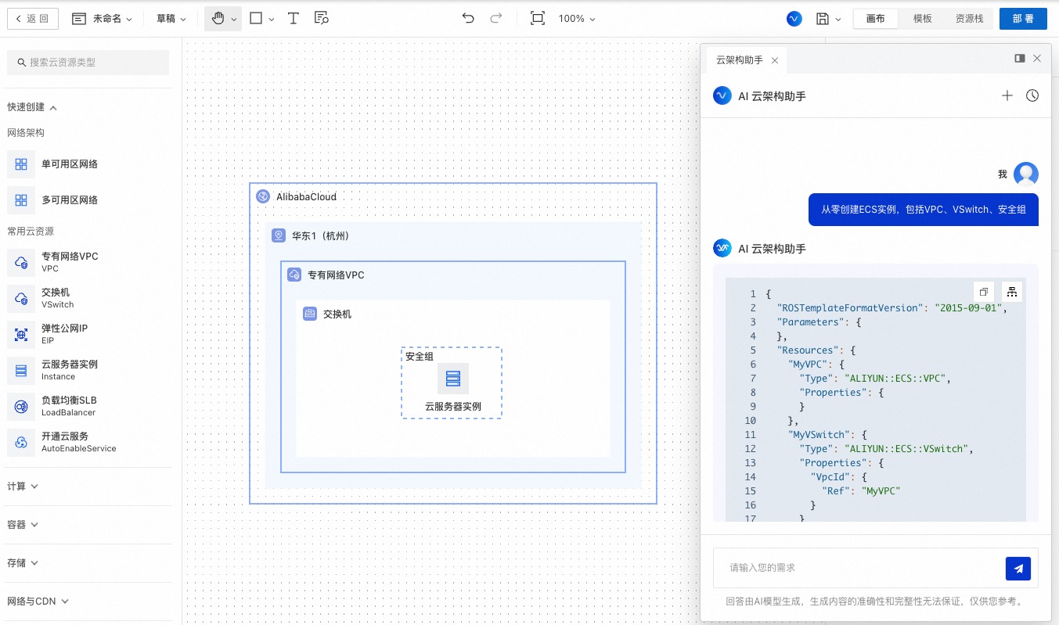1059x625 pixels.
Task: Expand the save options arrow
Action: 838,19
